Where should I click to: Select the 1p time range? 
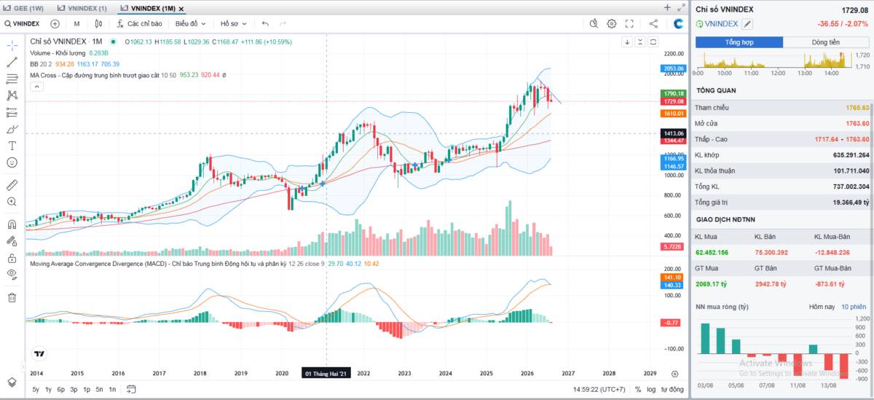pos(87,390)
